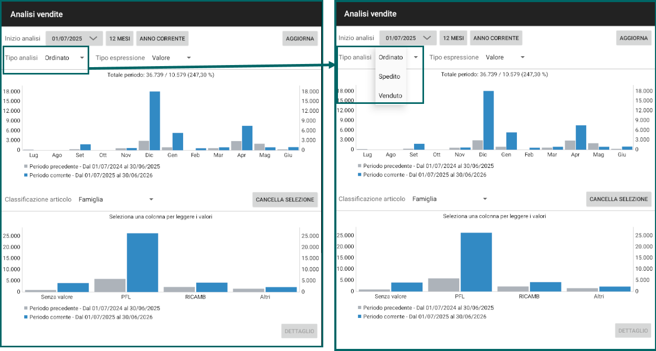Click blue Apr bar in right chart

581,137
